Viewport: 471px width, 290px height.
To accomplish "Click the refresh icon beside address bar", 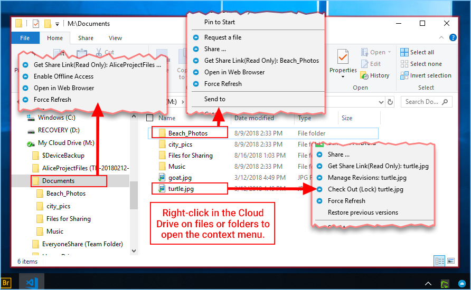I will pos(390,102).
